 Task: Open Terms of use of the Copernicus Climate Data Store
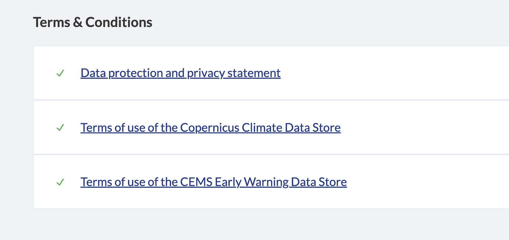[210, 128]
